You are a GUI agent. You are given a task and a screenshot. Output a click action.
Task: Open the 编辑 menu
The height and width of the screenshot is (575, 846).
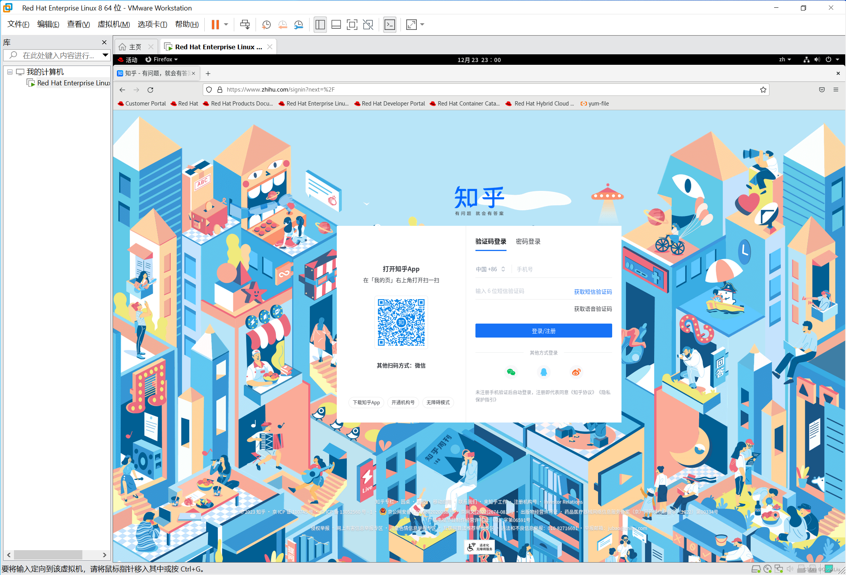[x=48, y=24]
